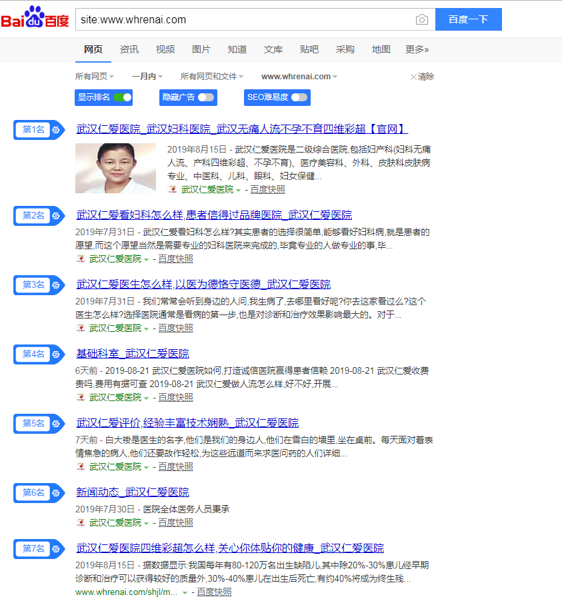This screenshot has width=562, height=607.
Task: Toggle off 显示排名 switch
Action: (x=123, y=97)
